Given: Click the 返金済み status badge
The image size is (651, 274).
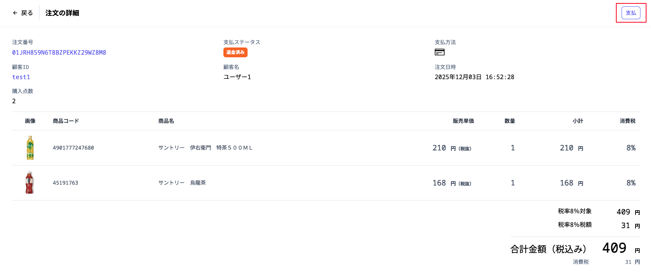Looking at the screenshot, I should point(235,52).
